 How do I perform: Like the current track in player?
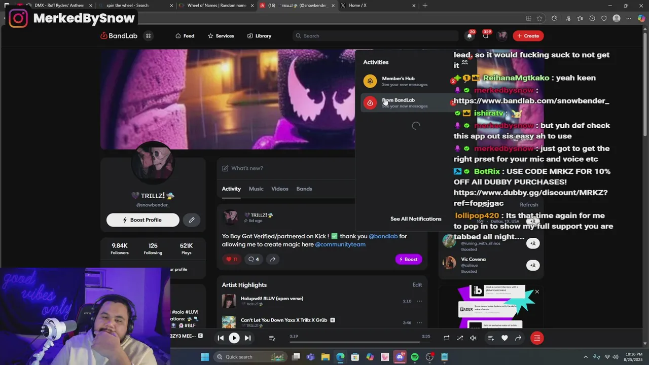click(x=504, y=338)
